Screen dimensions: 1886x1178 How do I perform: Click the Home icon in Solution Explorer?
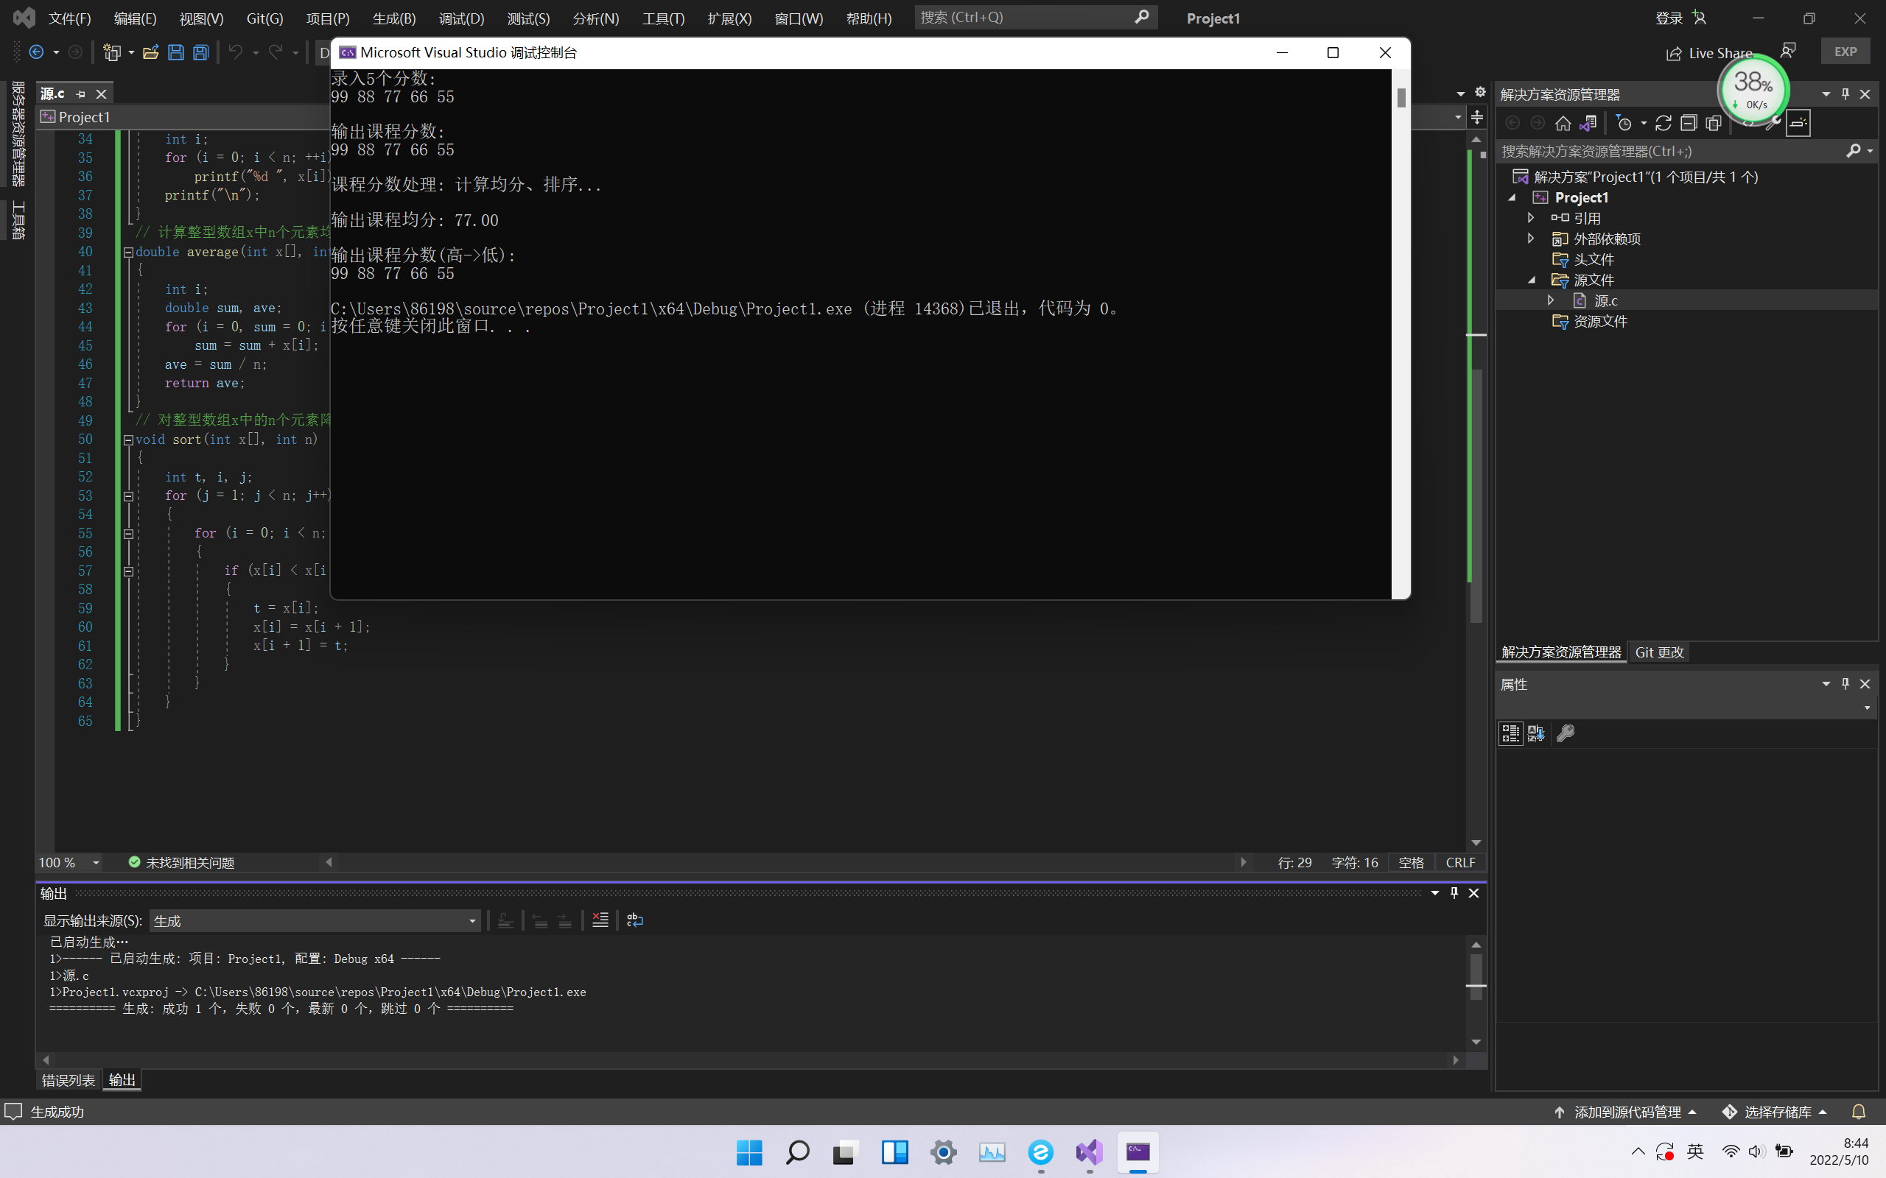point(1563,123)
